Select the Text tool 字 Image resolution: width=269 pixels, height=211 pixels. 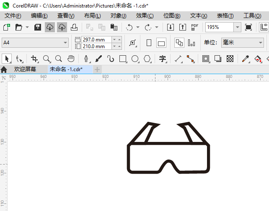click(163, 59)
